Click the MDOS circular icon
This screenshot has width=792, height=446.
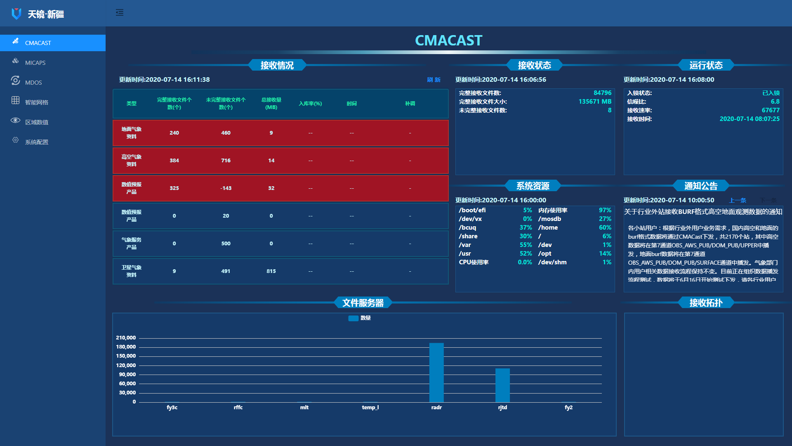point(16,81)
